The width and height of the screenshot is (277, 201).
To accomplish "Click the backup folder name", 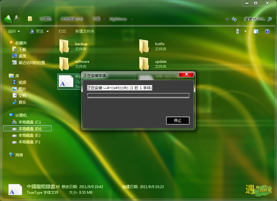I will pyautogui.click(x=81, y=44).
